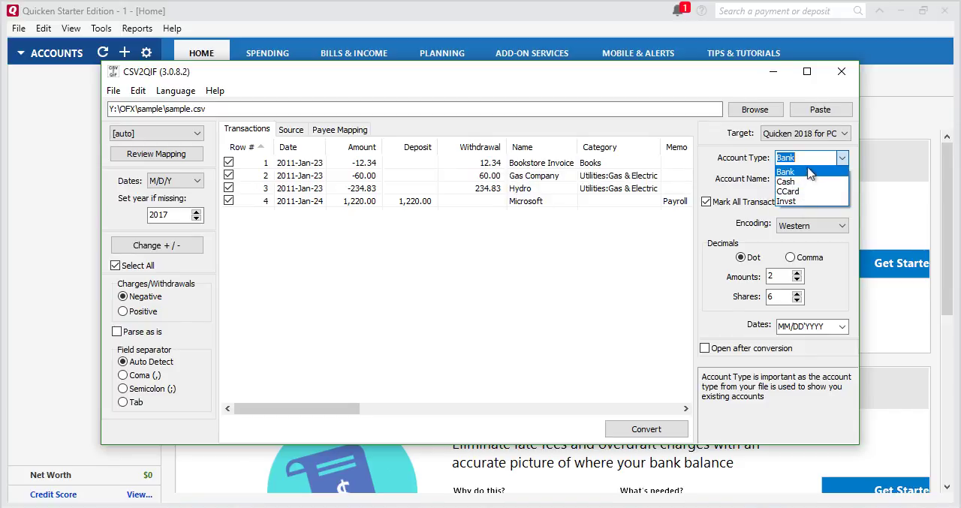The width and height of the screenshot is (961, 508).
Task: Open CSV2QIF Help menu
Action: point(215,91)
